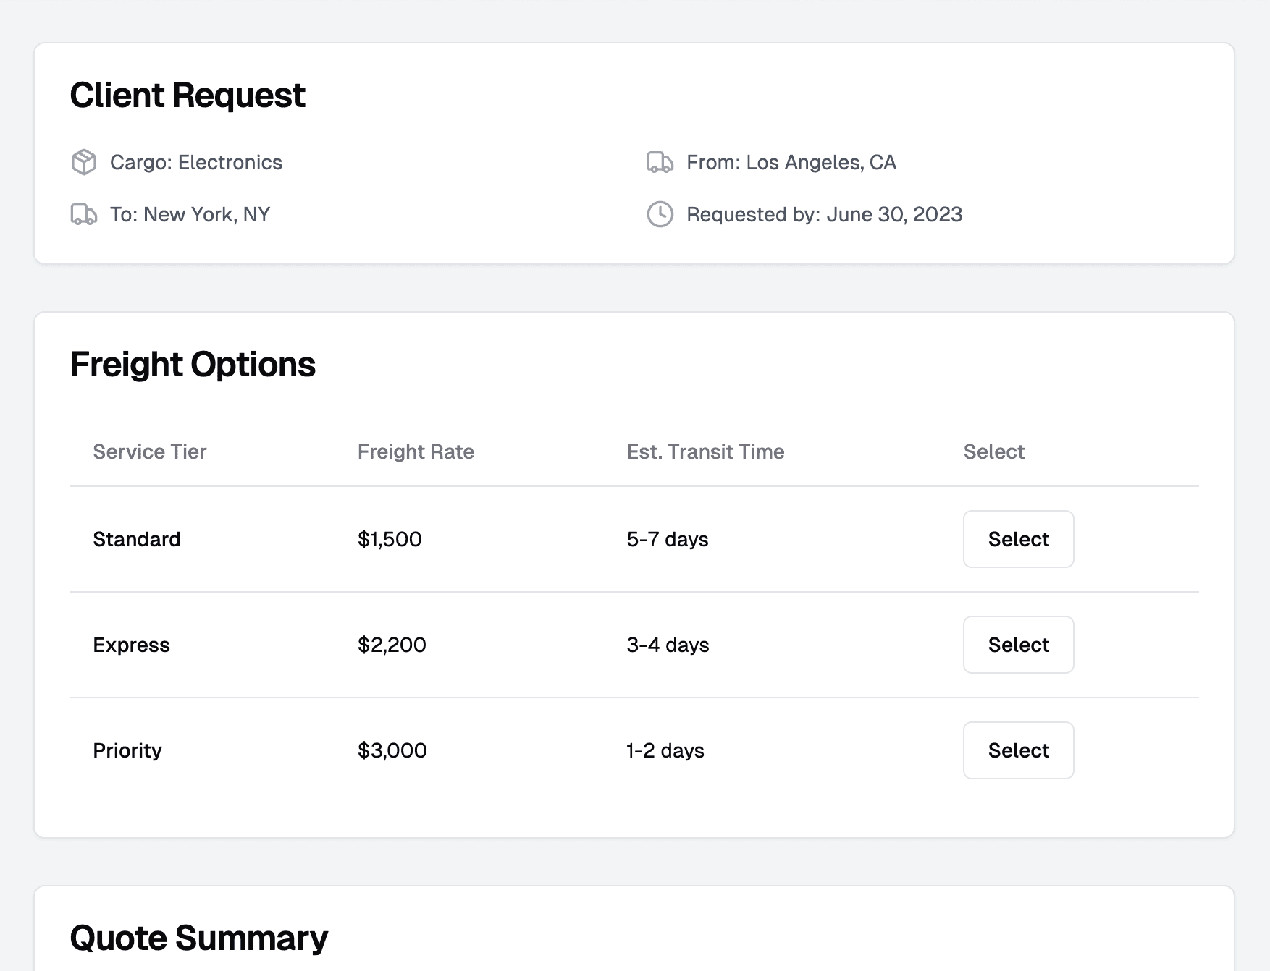Click the Express service tier name
Image resolution: width=1270 pixels, height=971 pixels.
click(x=131, y=645)
